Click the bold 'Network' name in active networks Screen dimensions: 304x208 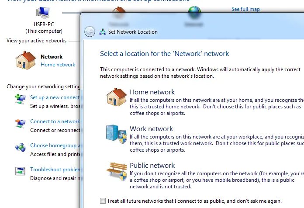tap(52, 57)
